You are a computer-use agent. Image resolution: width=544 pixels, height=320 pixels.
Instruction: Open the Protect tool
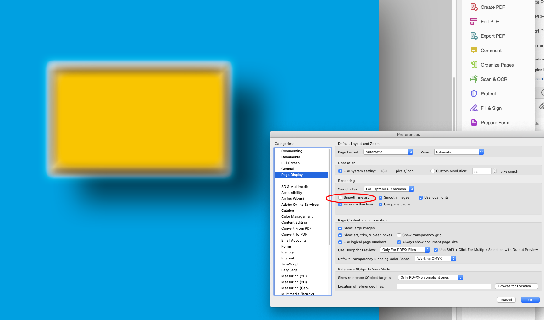click(488, 93)
